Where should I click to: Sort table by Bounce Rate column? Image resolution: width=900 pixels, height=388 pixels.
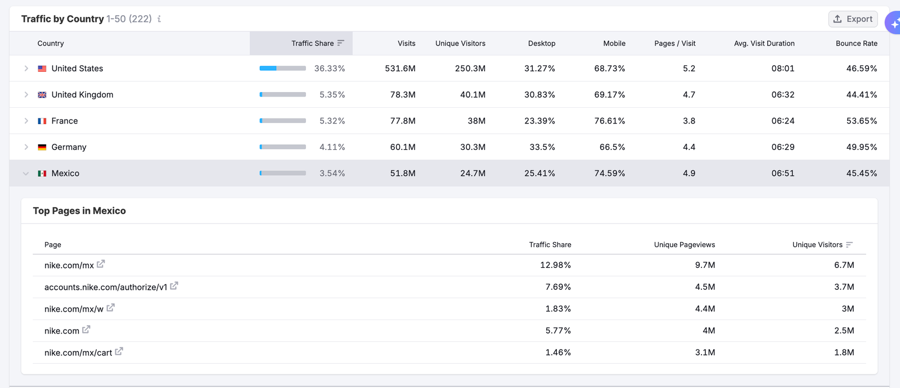point(856,43)
